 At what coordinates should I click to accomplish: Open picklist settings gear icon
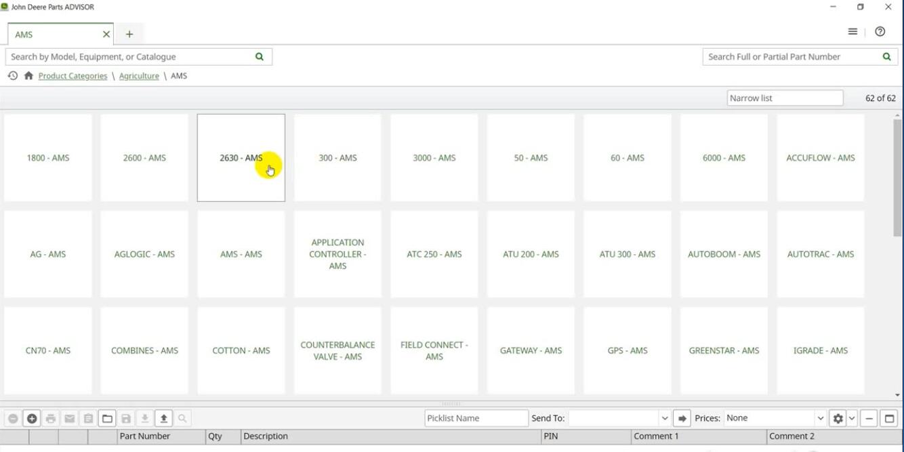[838, 419]
